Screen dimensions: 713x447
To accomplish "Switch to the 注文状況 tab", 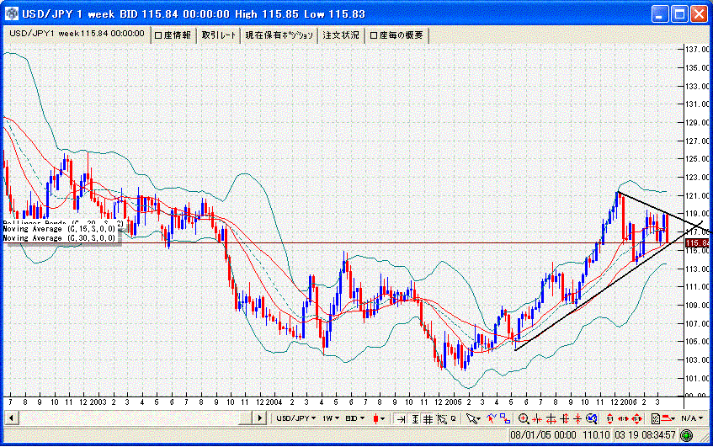I will 343,35.
